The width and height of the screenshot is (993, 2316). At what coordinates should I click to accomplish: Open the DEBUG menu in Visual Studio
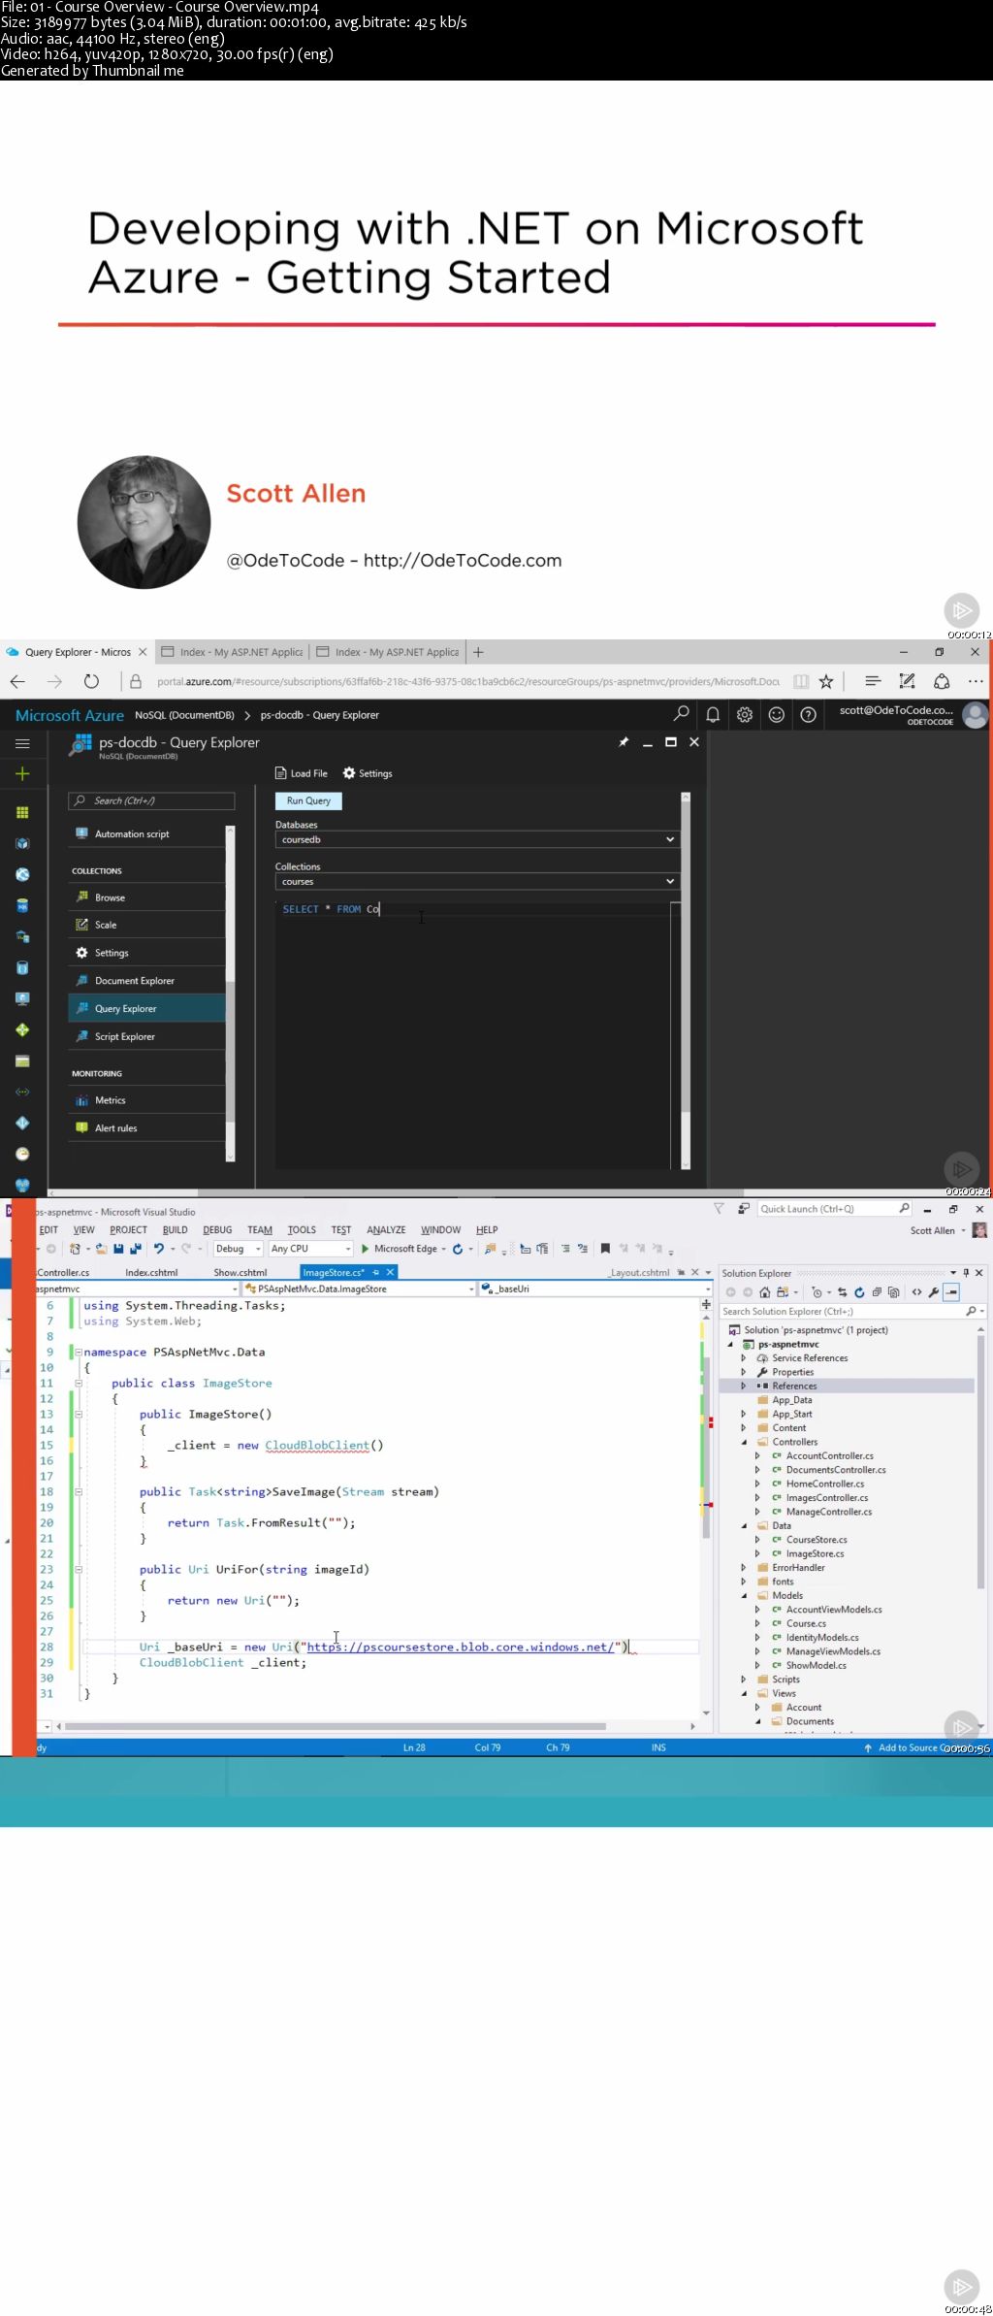[x=217, y=1229]
